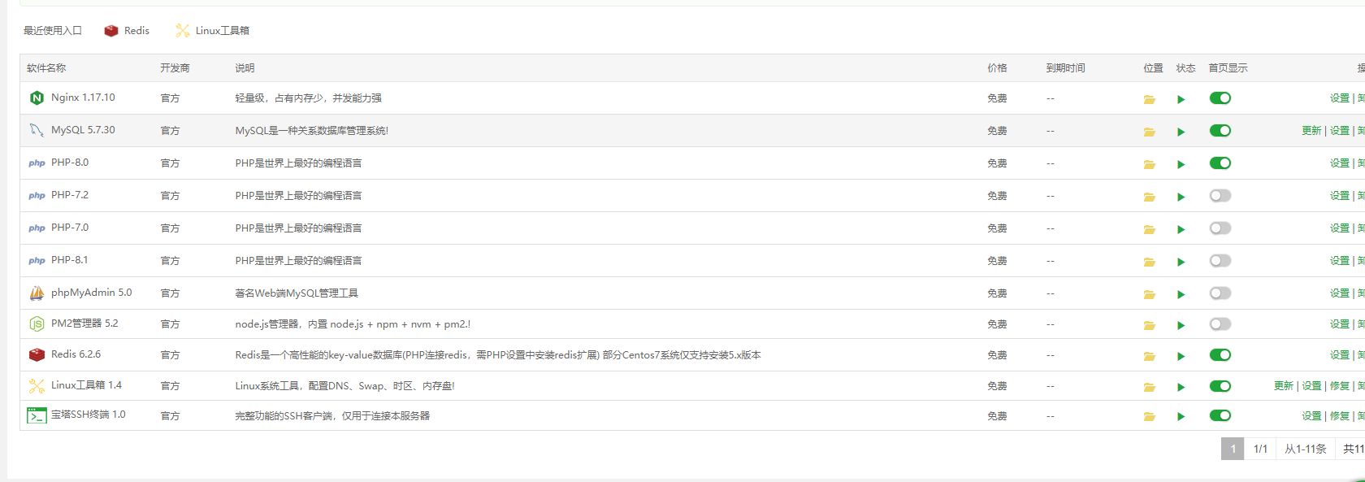Enable homepage display toggle for PHP-7.2

point(1220,196)
